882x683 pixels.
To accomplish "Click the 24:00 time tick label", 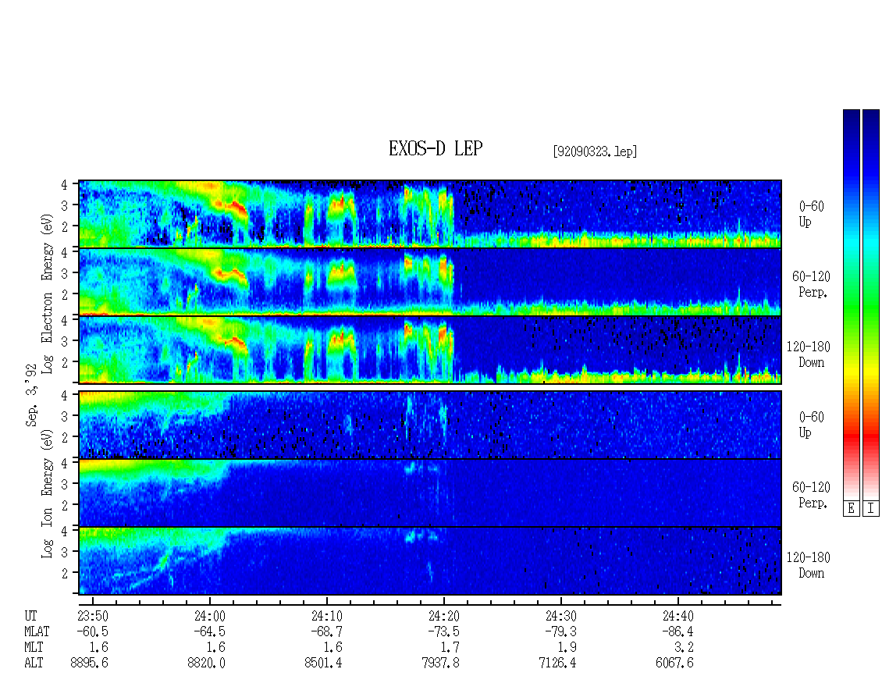I will pyautogui.click(x=210, y=616).
